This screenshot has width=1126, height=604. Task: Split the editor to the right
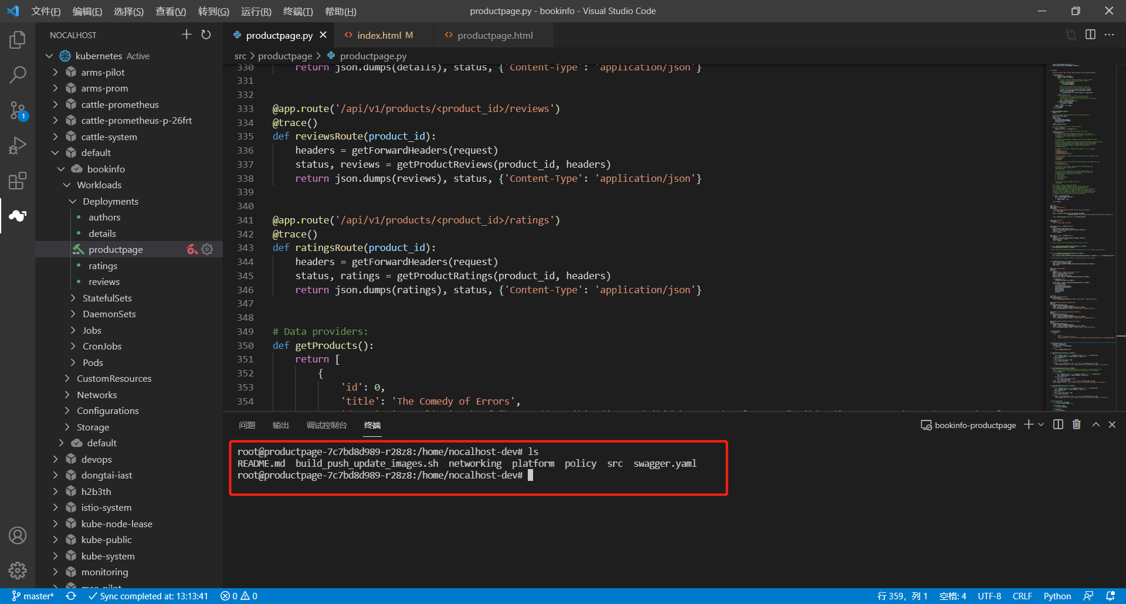[x=1090, y=35]
